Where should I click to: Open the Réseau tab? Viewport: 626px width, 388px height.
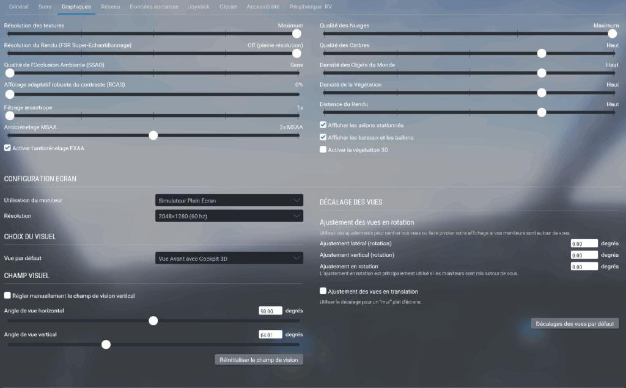click(x=111, y=7)
